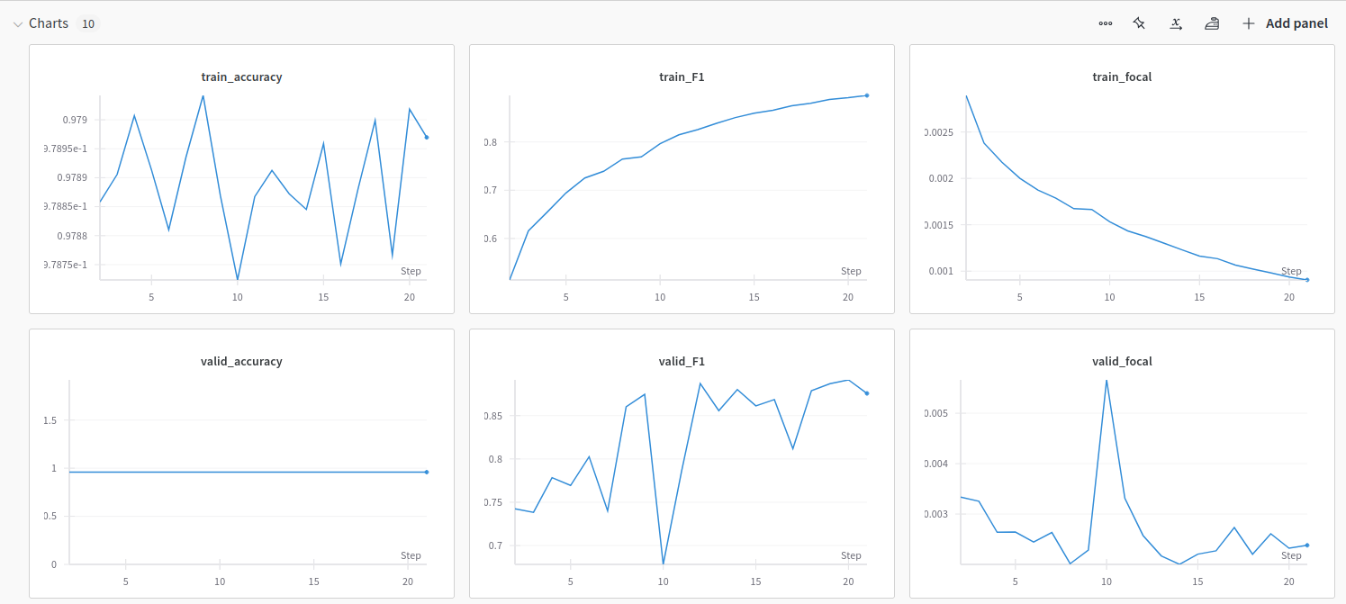Click the Step axis label on valid_F1
1346x604 pixels.
pyautogui.click(x=851, y=555)
